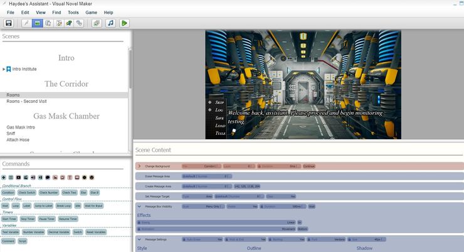Image resolution: width=464 pixels, height=252 pixels.
Task: Open the Tools menu
Action: (73, 13)
